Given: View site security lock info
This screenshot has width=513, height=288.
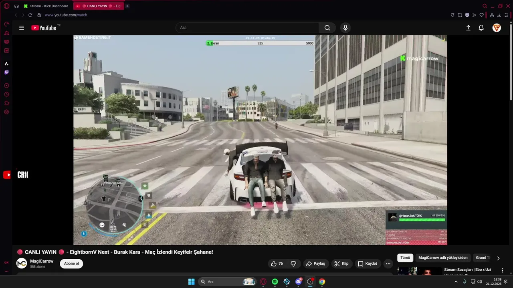Looking at the screenshot, I should click(39, 15).
